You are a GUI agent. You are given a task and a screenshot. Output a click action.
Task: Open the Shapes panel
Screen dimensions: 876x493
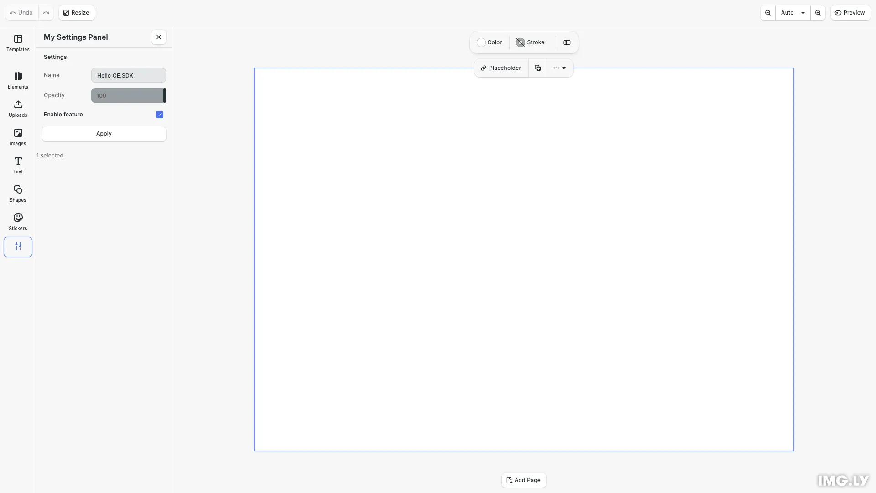tap(18, 194)
